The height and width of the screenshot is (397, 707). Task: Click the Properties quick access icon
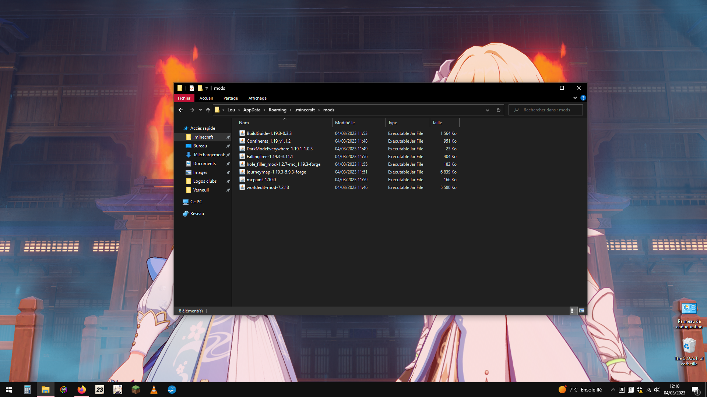[192, 88]
